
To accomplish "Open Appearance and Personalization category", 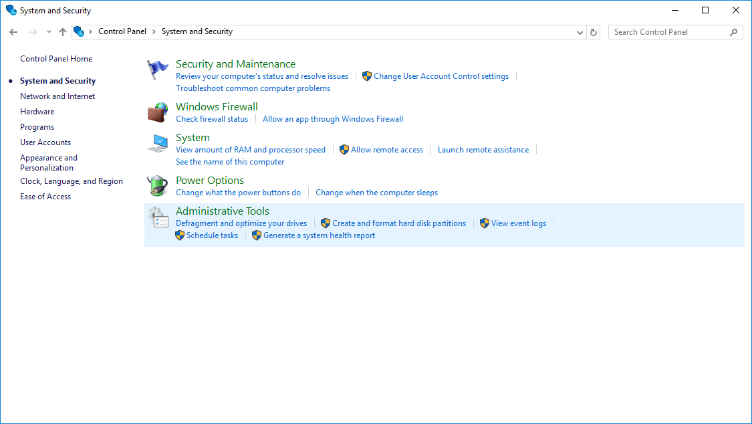I will click(x=48, y=163).
